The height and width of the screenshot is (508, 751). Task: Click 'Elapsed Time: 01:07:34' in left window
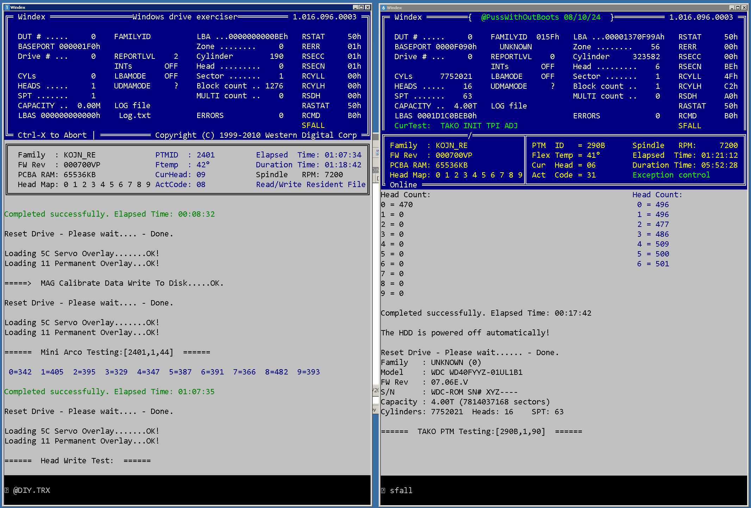pyautogui.click(x=309, y=155)
